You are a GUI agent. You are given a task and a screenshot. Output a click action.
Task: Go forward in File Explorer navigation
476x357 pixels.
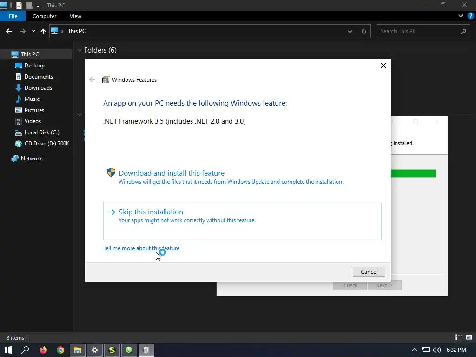tap(22, 31)
